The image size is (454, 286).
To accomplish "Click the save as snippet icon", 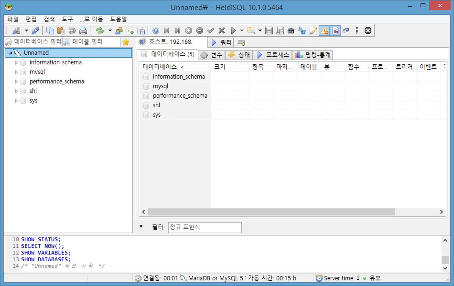I will (x=280, y=31).
